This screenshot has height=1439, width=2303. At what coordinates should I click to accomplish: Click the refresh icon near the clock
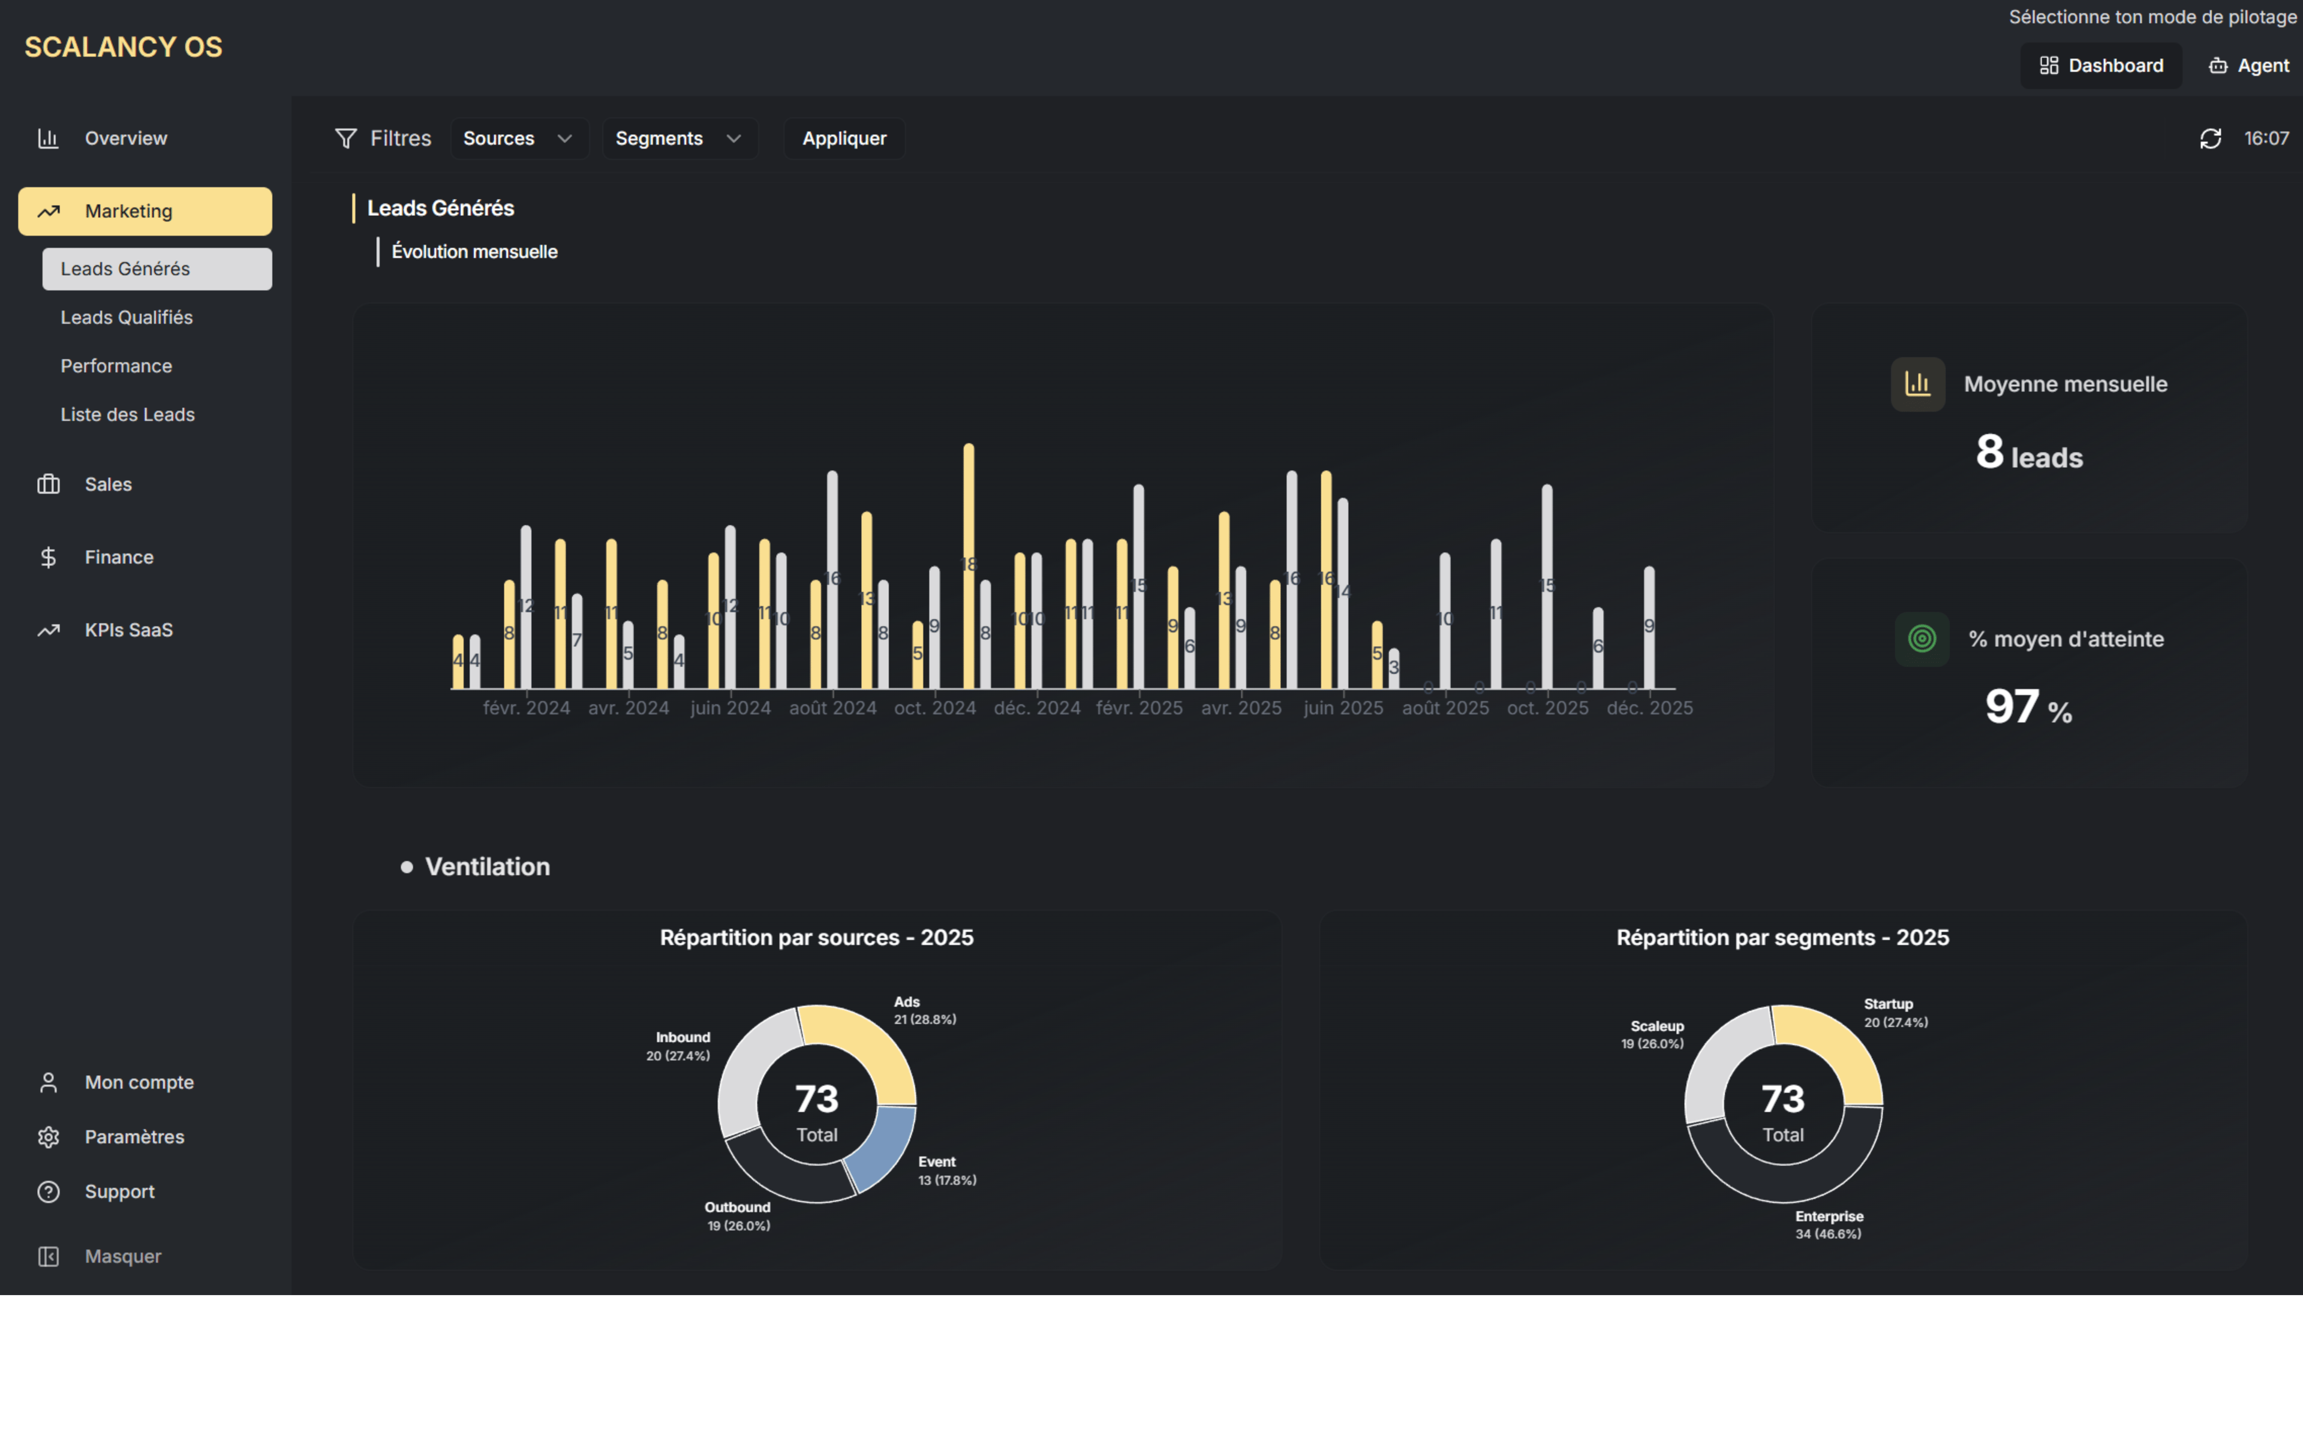pyautogui.click(x=2212, y=138)
